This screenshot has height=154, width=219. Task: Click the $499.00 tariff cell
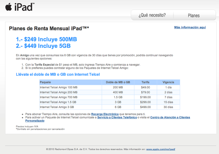(145, 107)
